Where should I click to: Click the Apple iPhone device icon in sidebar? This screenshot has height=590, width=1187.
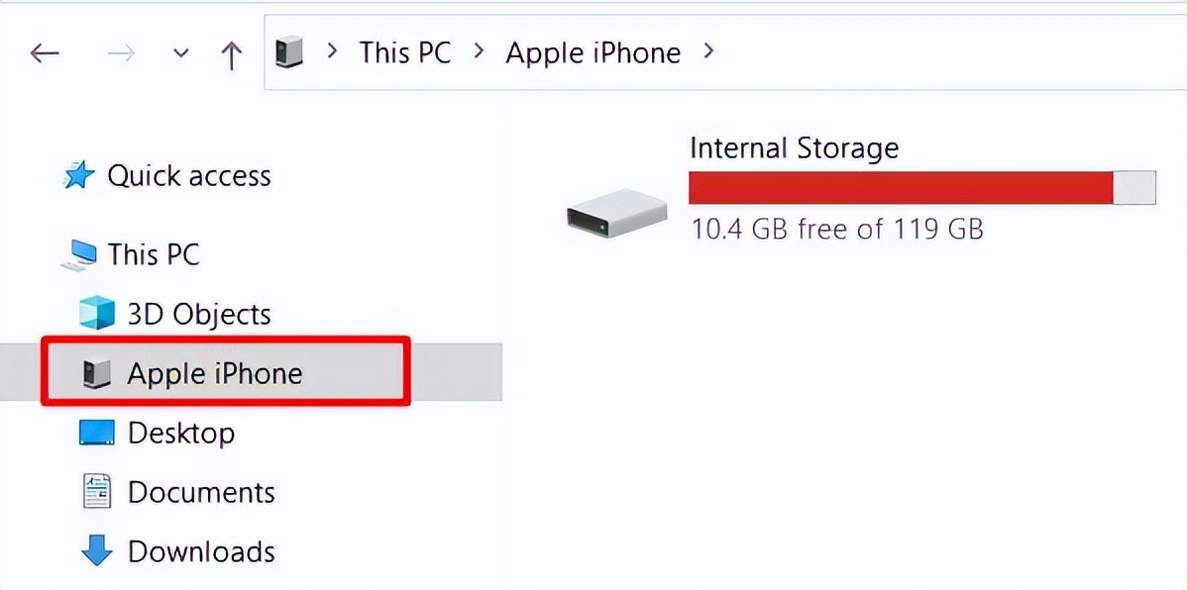(x=94, y=373)
